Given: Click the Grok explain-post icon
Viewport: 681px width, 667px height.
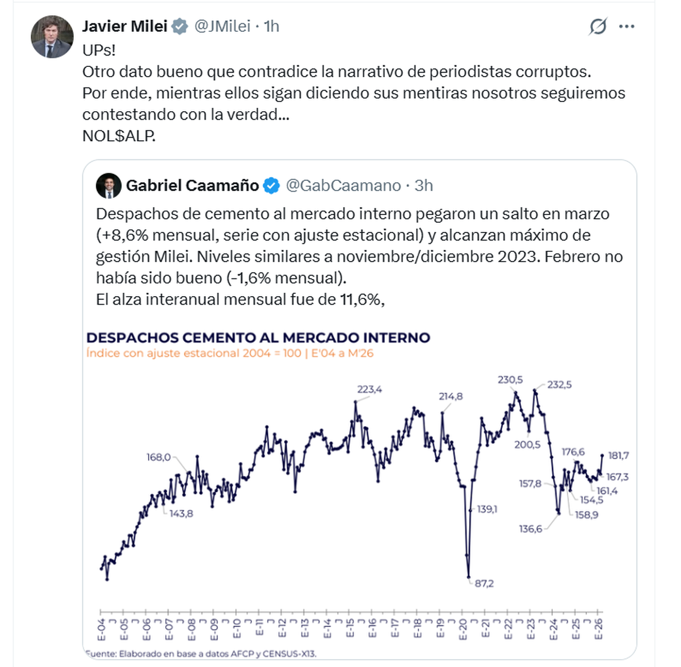Looking at the screenshot, I should point(598,27).
